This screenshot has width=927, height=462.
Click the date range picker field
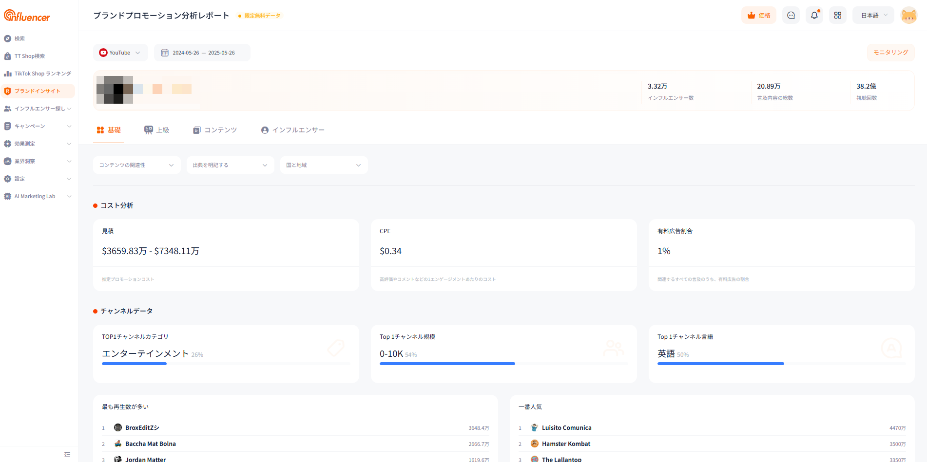click(x=202, y=53)
